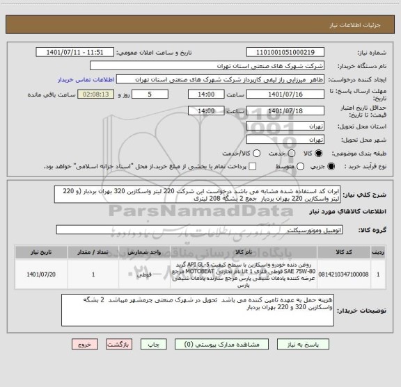Click the تاریخ نیاز column header

pos(41,252)
